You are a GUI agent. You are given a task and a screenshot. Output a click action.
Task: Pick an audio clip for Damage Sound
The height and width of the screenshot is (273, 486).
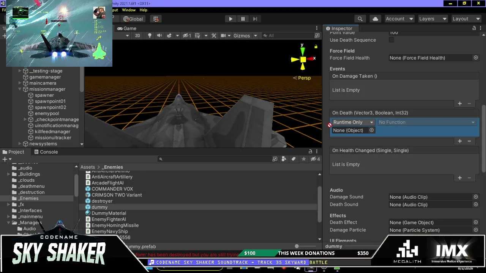[x=475, y=197]
